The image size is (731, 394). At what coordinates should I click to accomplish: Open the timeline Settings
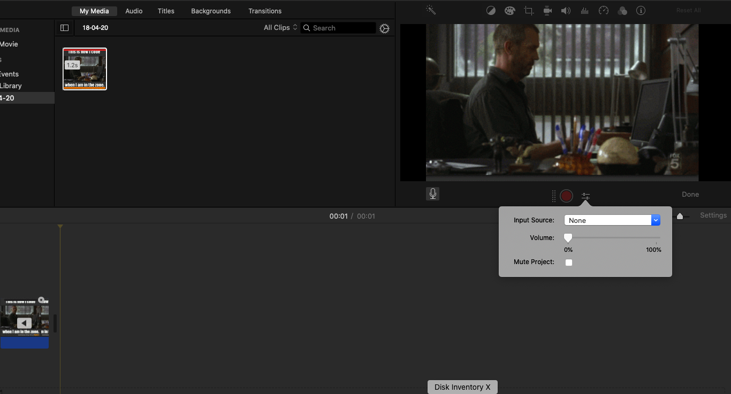pos(713,215)
